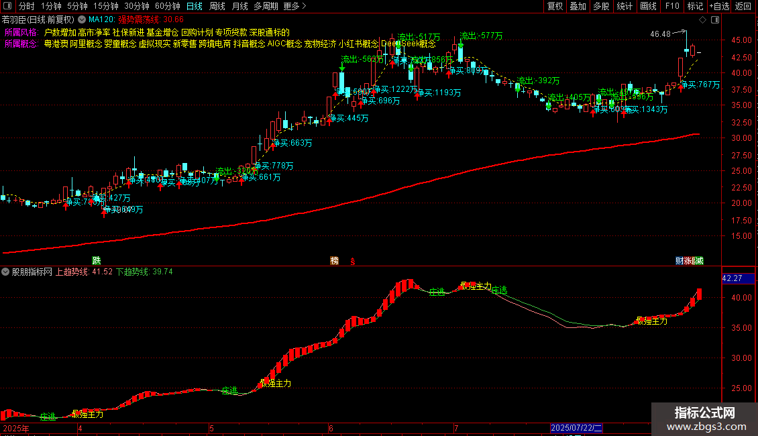Click the 跨境电商 concept tag

coord(215,44)
